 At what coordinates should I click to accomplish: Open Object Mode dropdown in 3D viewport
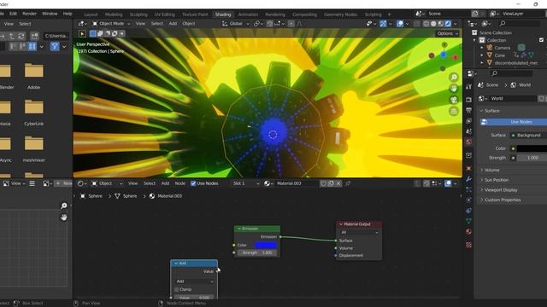coord(111,24)
